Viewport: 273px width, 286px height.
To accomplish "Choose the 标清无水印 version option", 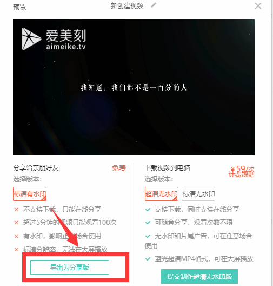I will pos(198,194).
